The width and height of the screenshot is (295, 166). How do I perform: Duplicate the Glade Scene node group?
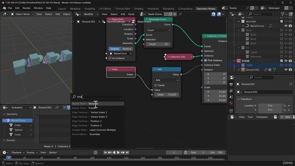pos(171,14)
